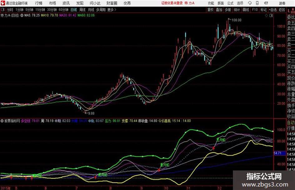This screenshot has height=190, width=295.
Task: Switch to the 1分钟 period
Action: (x=19, y=10)
